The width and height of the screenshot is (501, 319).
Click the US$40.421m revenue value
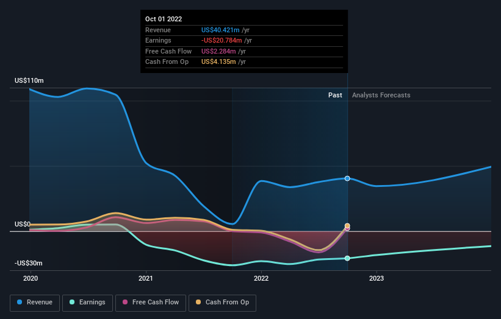click(220, 30)
